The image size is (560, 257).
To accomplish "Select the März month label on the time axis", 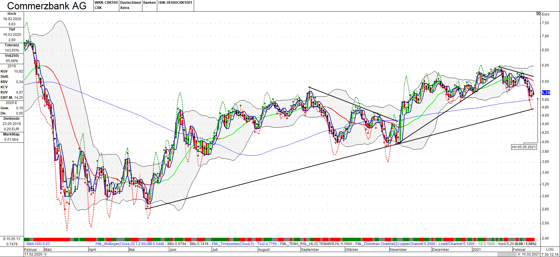I will click(48, 250).
